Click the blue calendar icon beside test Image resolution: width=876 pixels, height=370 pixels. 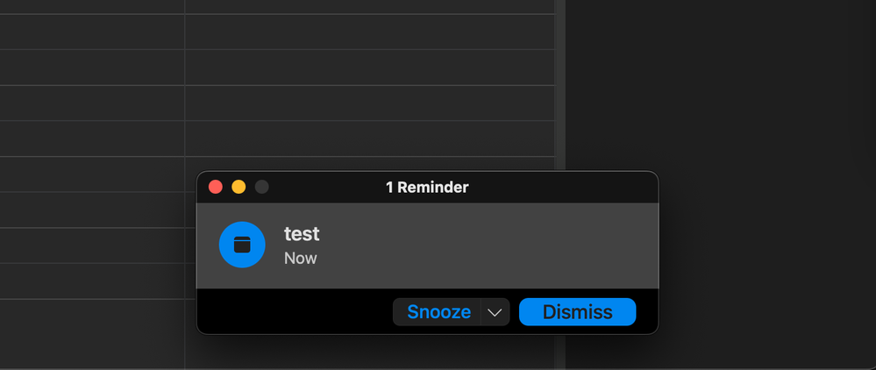pyautogui.click(x=242, y=245)
